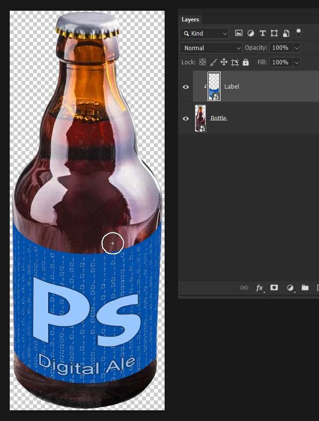Click the Fill 100% value field
Image resolution: width=319 pixels, height=421 pixels.
[x=281, y=62]
